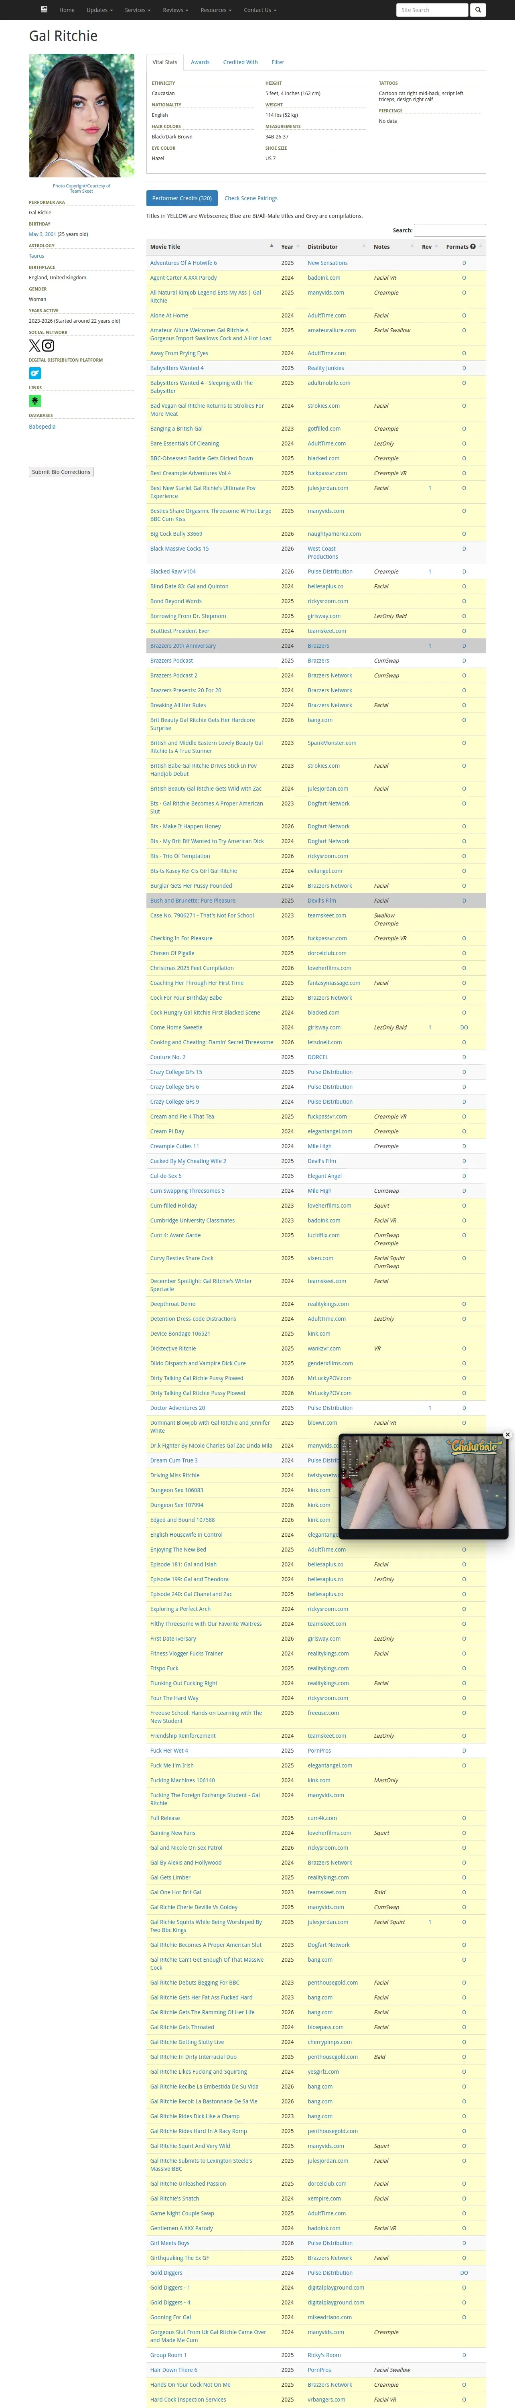Click the Ricky's Room distributor link
The height and width of the screenshot is (2408, 515).
point(324,2355)
